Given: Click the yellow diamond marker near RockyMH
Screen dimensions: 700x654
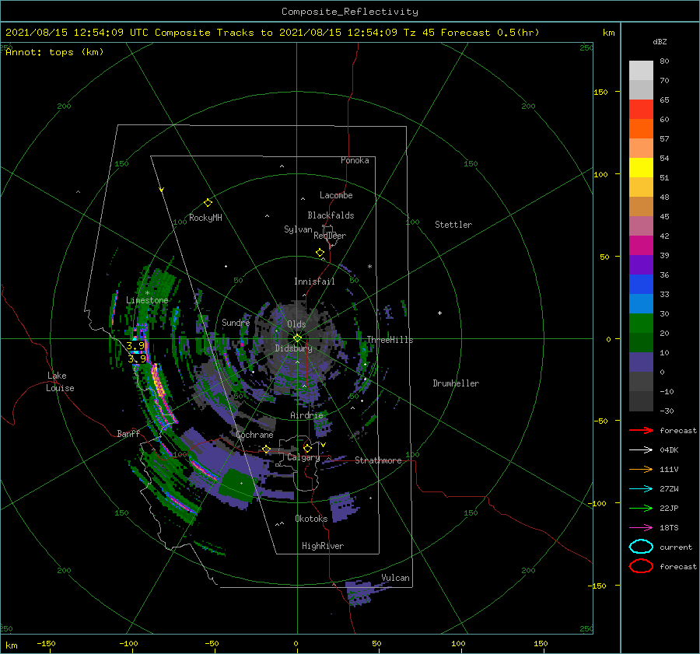Looking at the screenshot, I should point(208,203).
